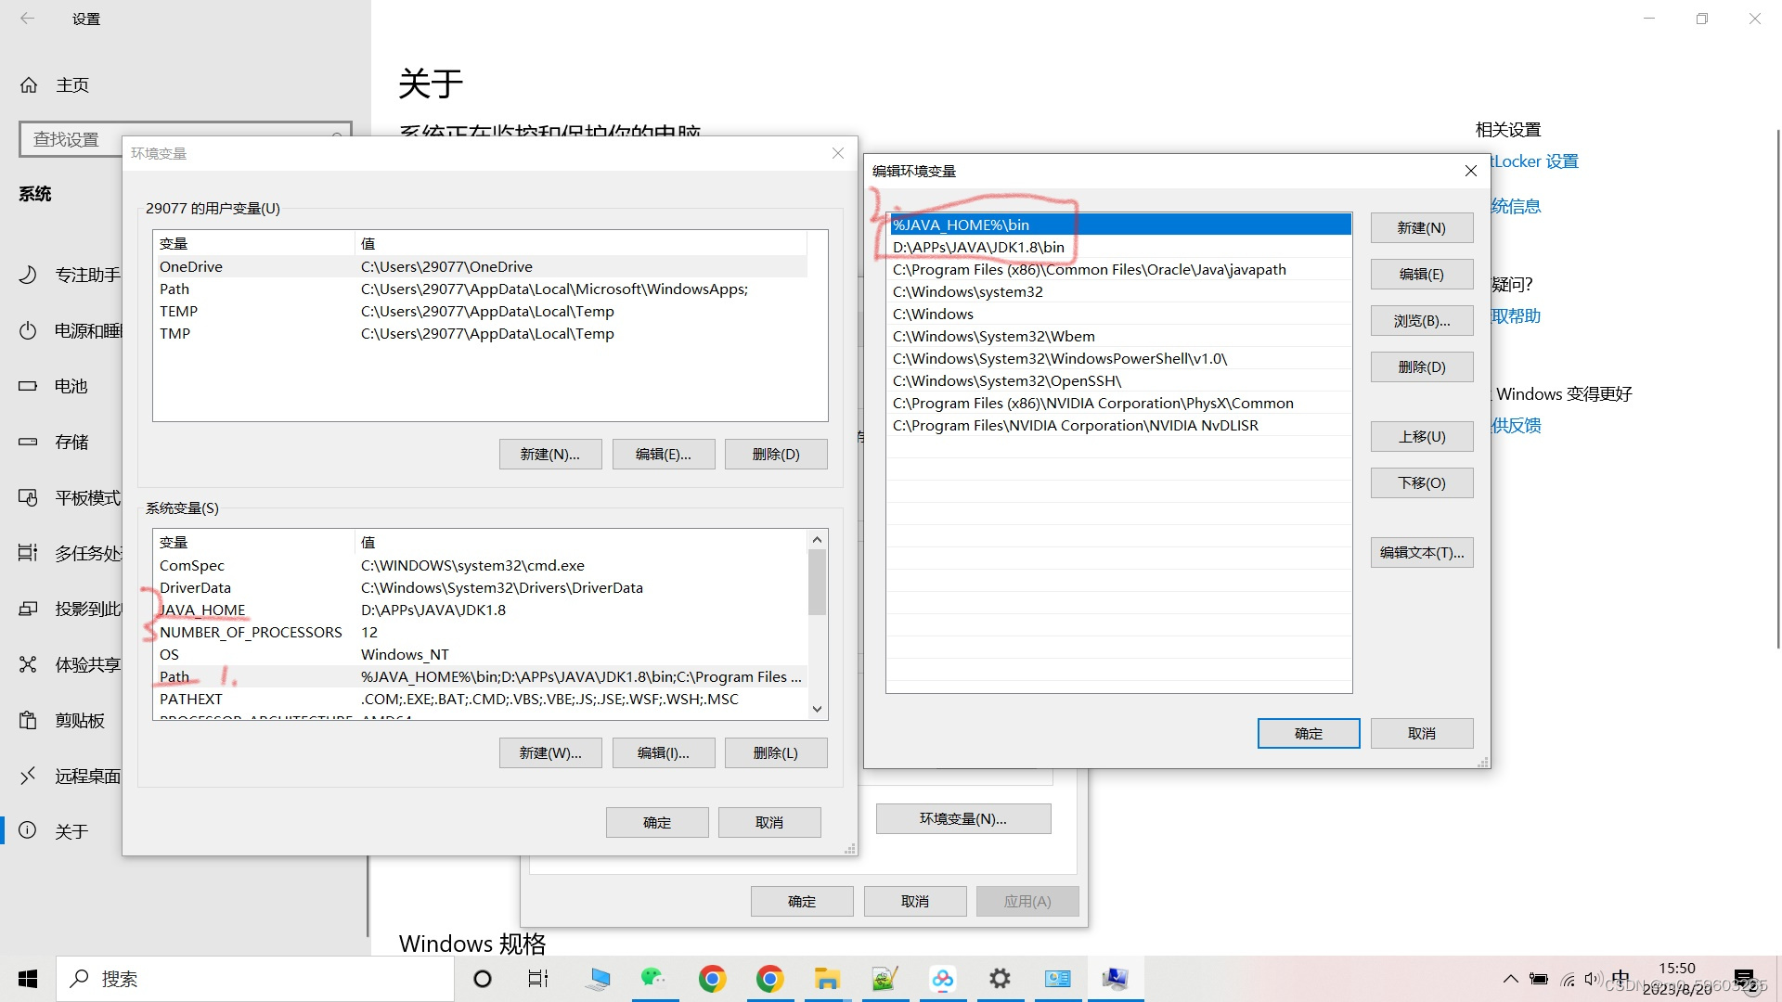Screen dimensions: 1782x1002
Task: Toggle the 中 input method indicator
Action: tap(1621, 978)
